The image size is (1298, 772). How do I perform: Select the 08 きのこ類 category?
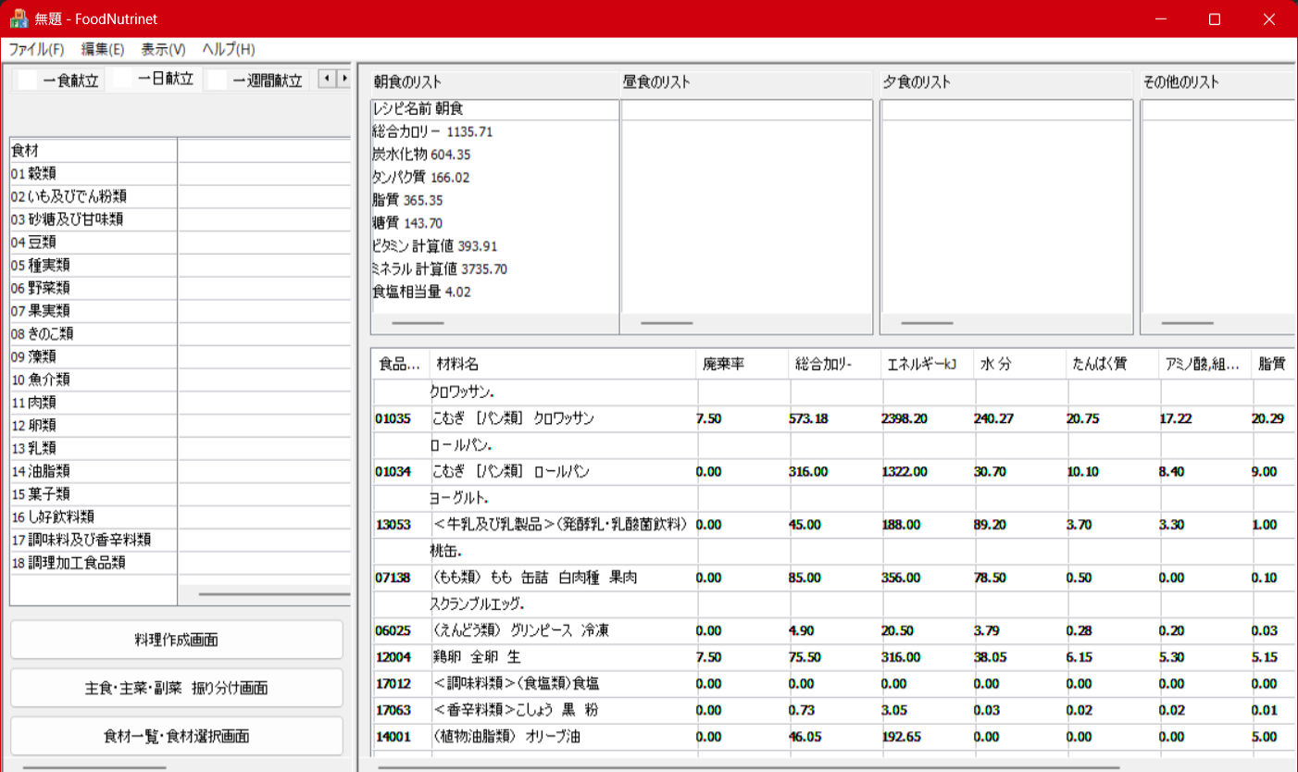pos(94,333)
